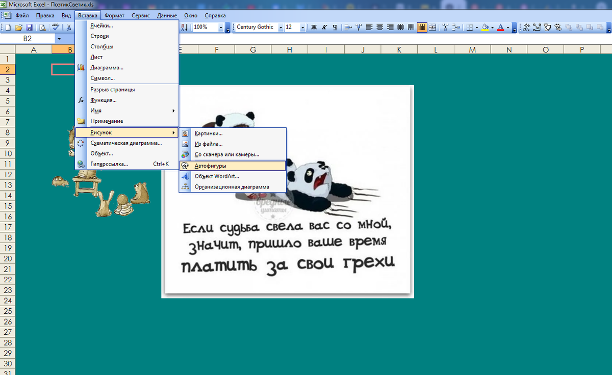Choose Из файла... picture option

click(233, 144)
